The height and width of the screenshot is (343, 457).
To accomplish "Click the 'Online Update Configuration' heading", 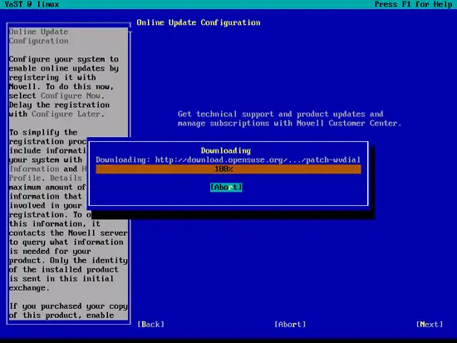I will click(199, 22).
